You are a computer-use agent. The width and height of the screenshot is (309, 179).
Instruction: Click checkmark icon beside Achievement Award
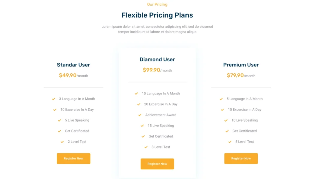pyautogui.click(x=140, y=115)
